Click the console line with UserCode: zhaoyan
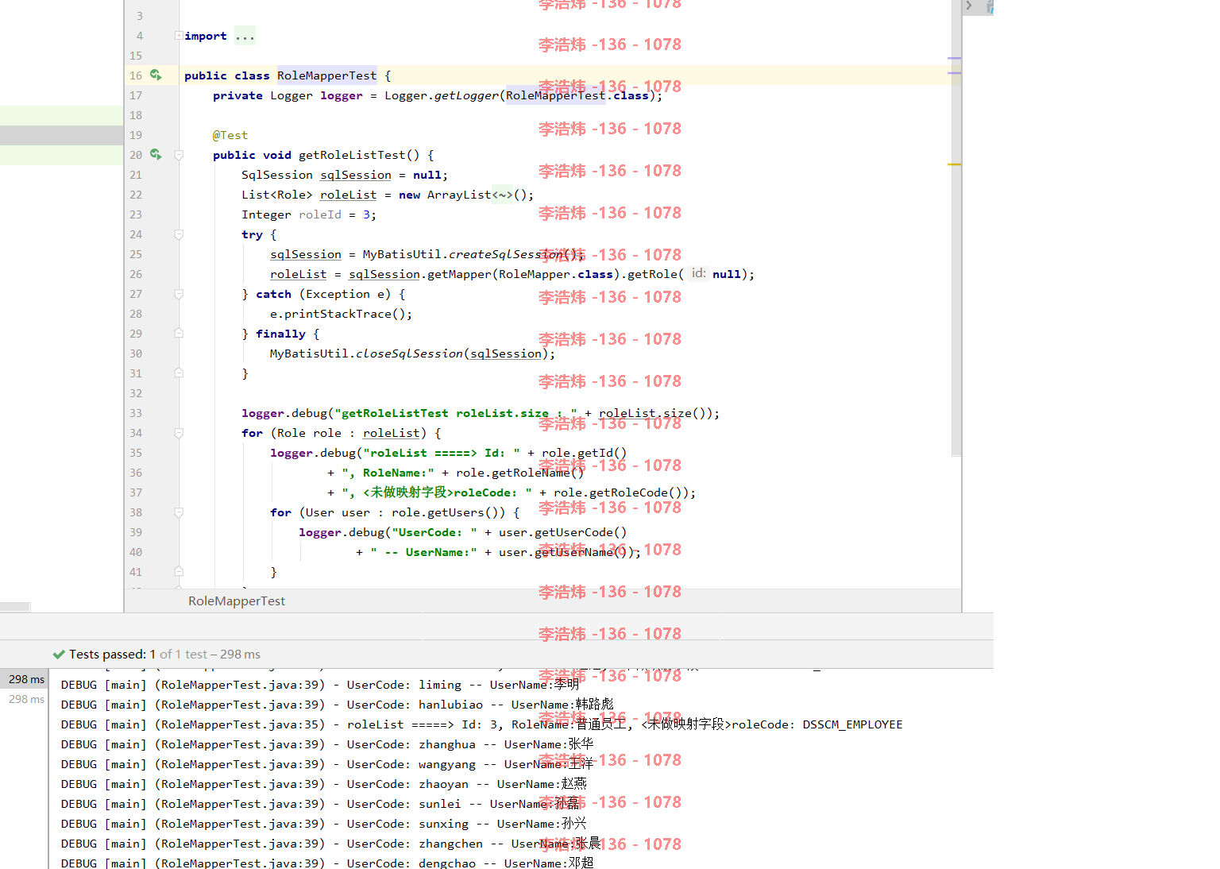The height and width of the screenshot is (869, 1220). tap(324, 784)
